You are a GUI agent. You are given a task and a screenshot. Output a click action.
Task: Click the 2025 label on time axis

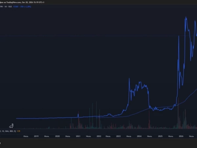point(160,136)
